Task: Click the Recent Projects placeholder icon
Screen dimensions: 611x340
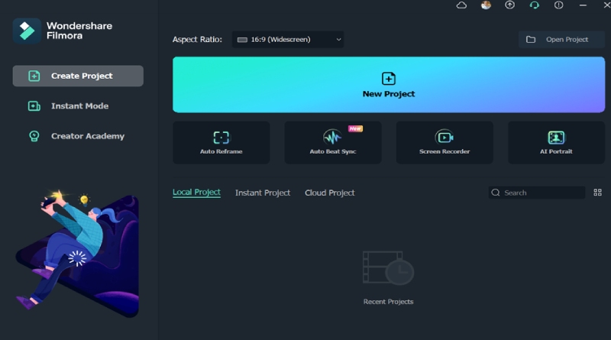Action: point(388,268)
